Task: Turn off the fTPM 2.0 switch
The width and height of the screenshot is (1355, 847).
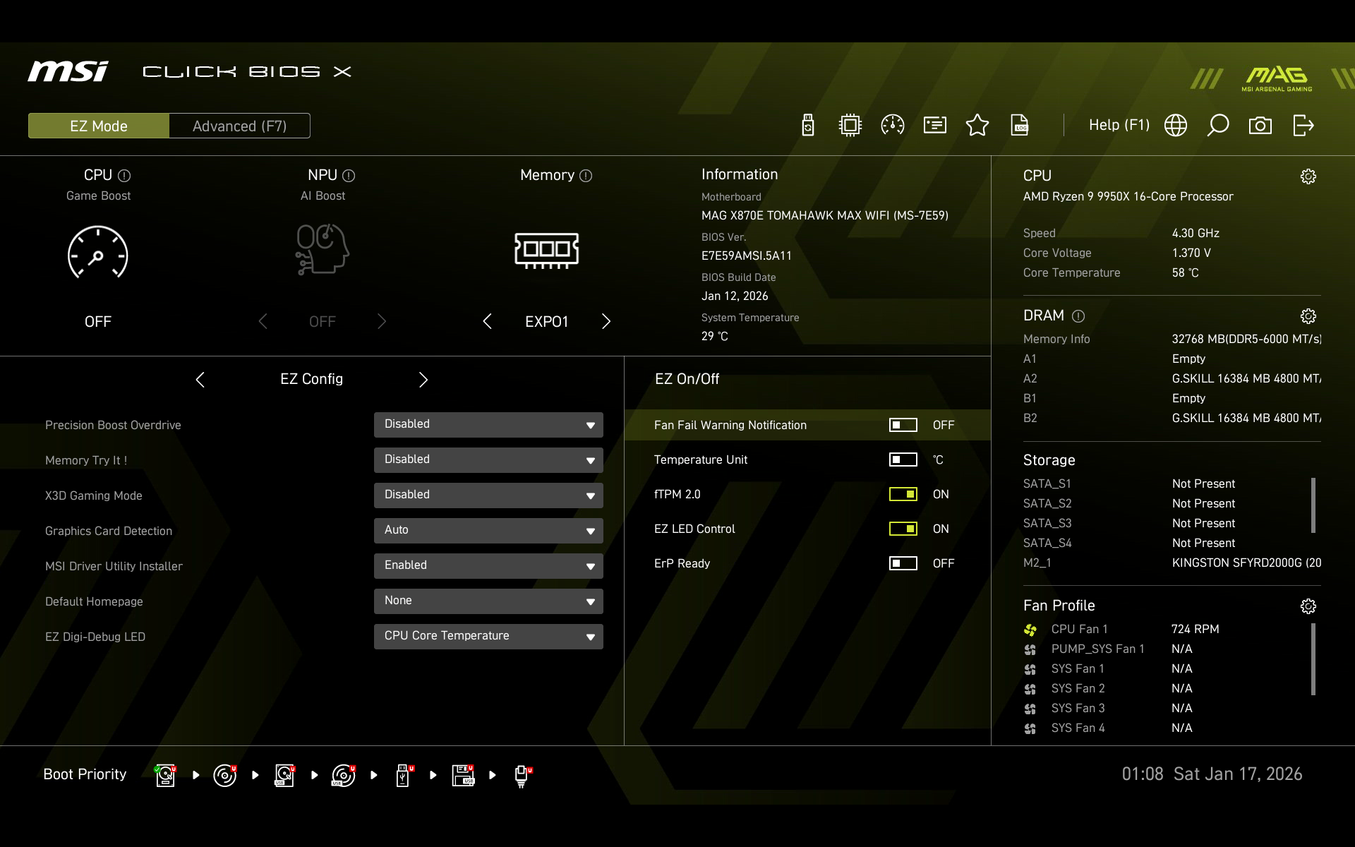Action: (x=903, y=494)
